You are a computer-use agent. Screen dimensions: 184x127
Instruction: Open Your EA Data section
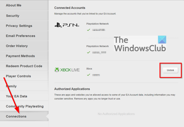pos(17,96)
